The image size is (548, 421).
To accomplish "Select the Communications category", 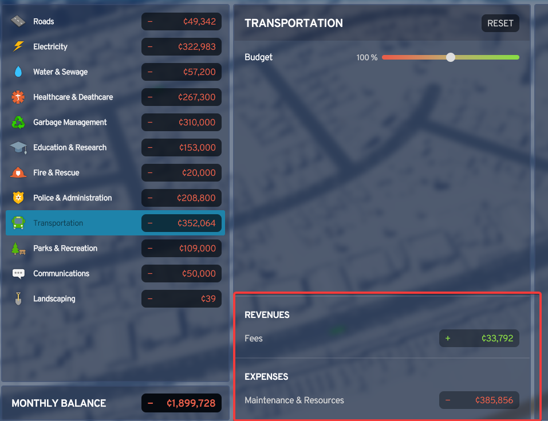I will pyautogui.click(x=115, y=273).
